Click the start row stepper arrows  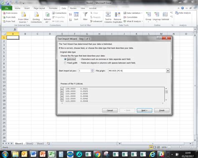pyautogui.click(x=92, y=71)
